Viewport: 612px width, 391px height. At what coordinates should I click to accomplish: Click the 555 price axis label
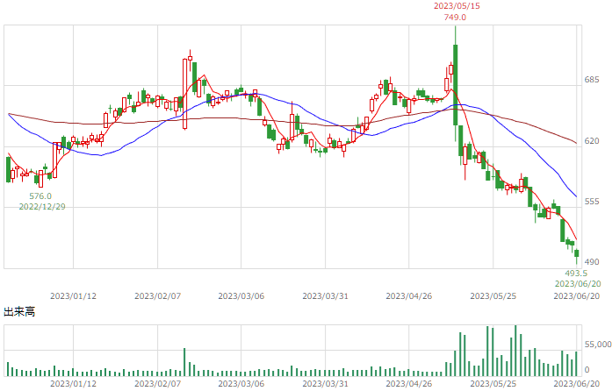click(x=592, y=202)
